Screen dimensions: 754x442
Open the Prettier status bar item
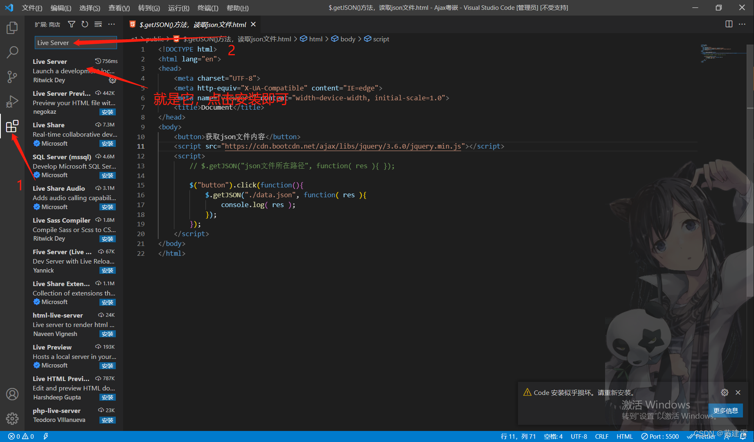702,436
